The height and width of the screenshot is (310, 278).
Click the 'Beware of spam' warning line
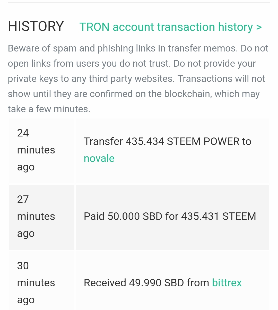(x=138, y=48)
